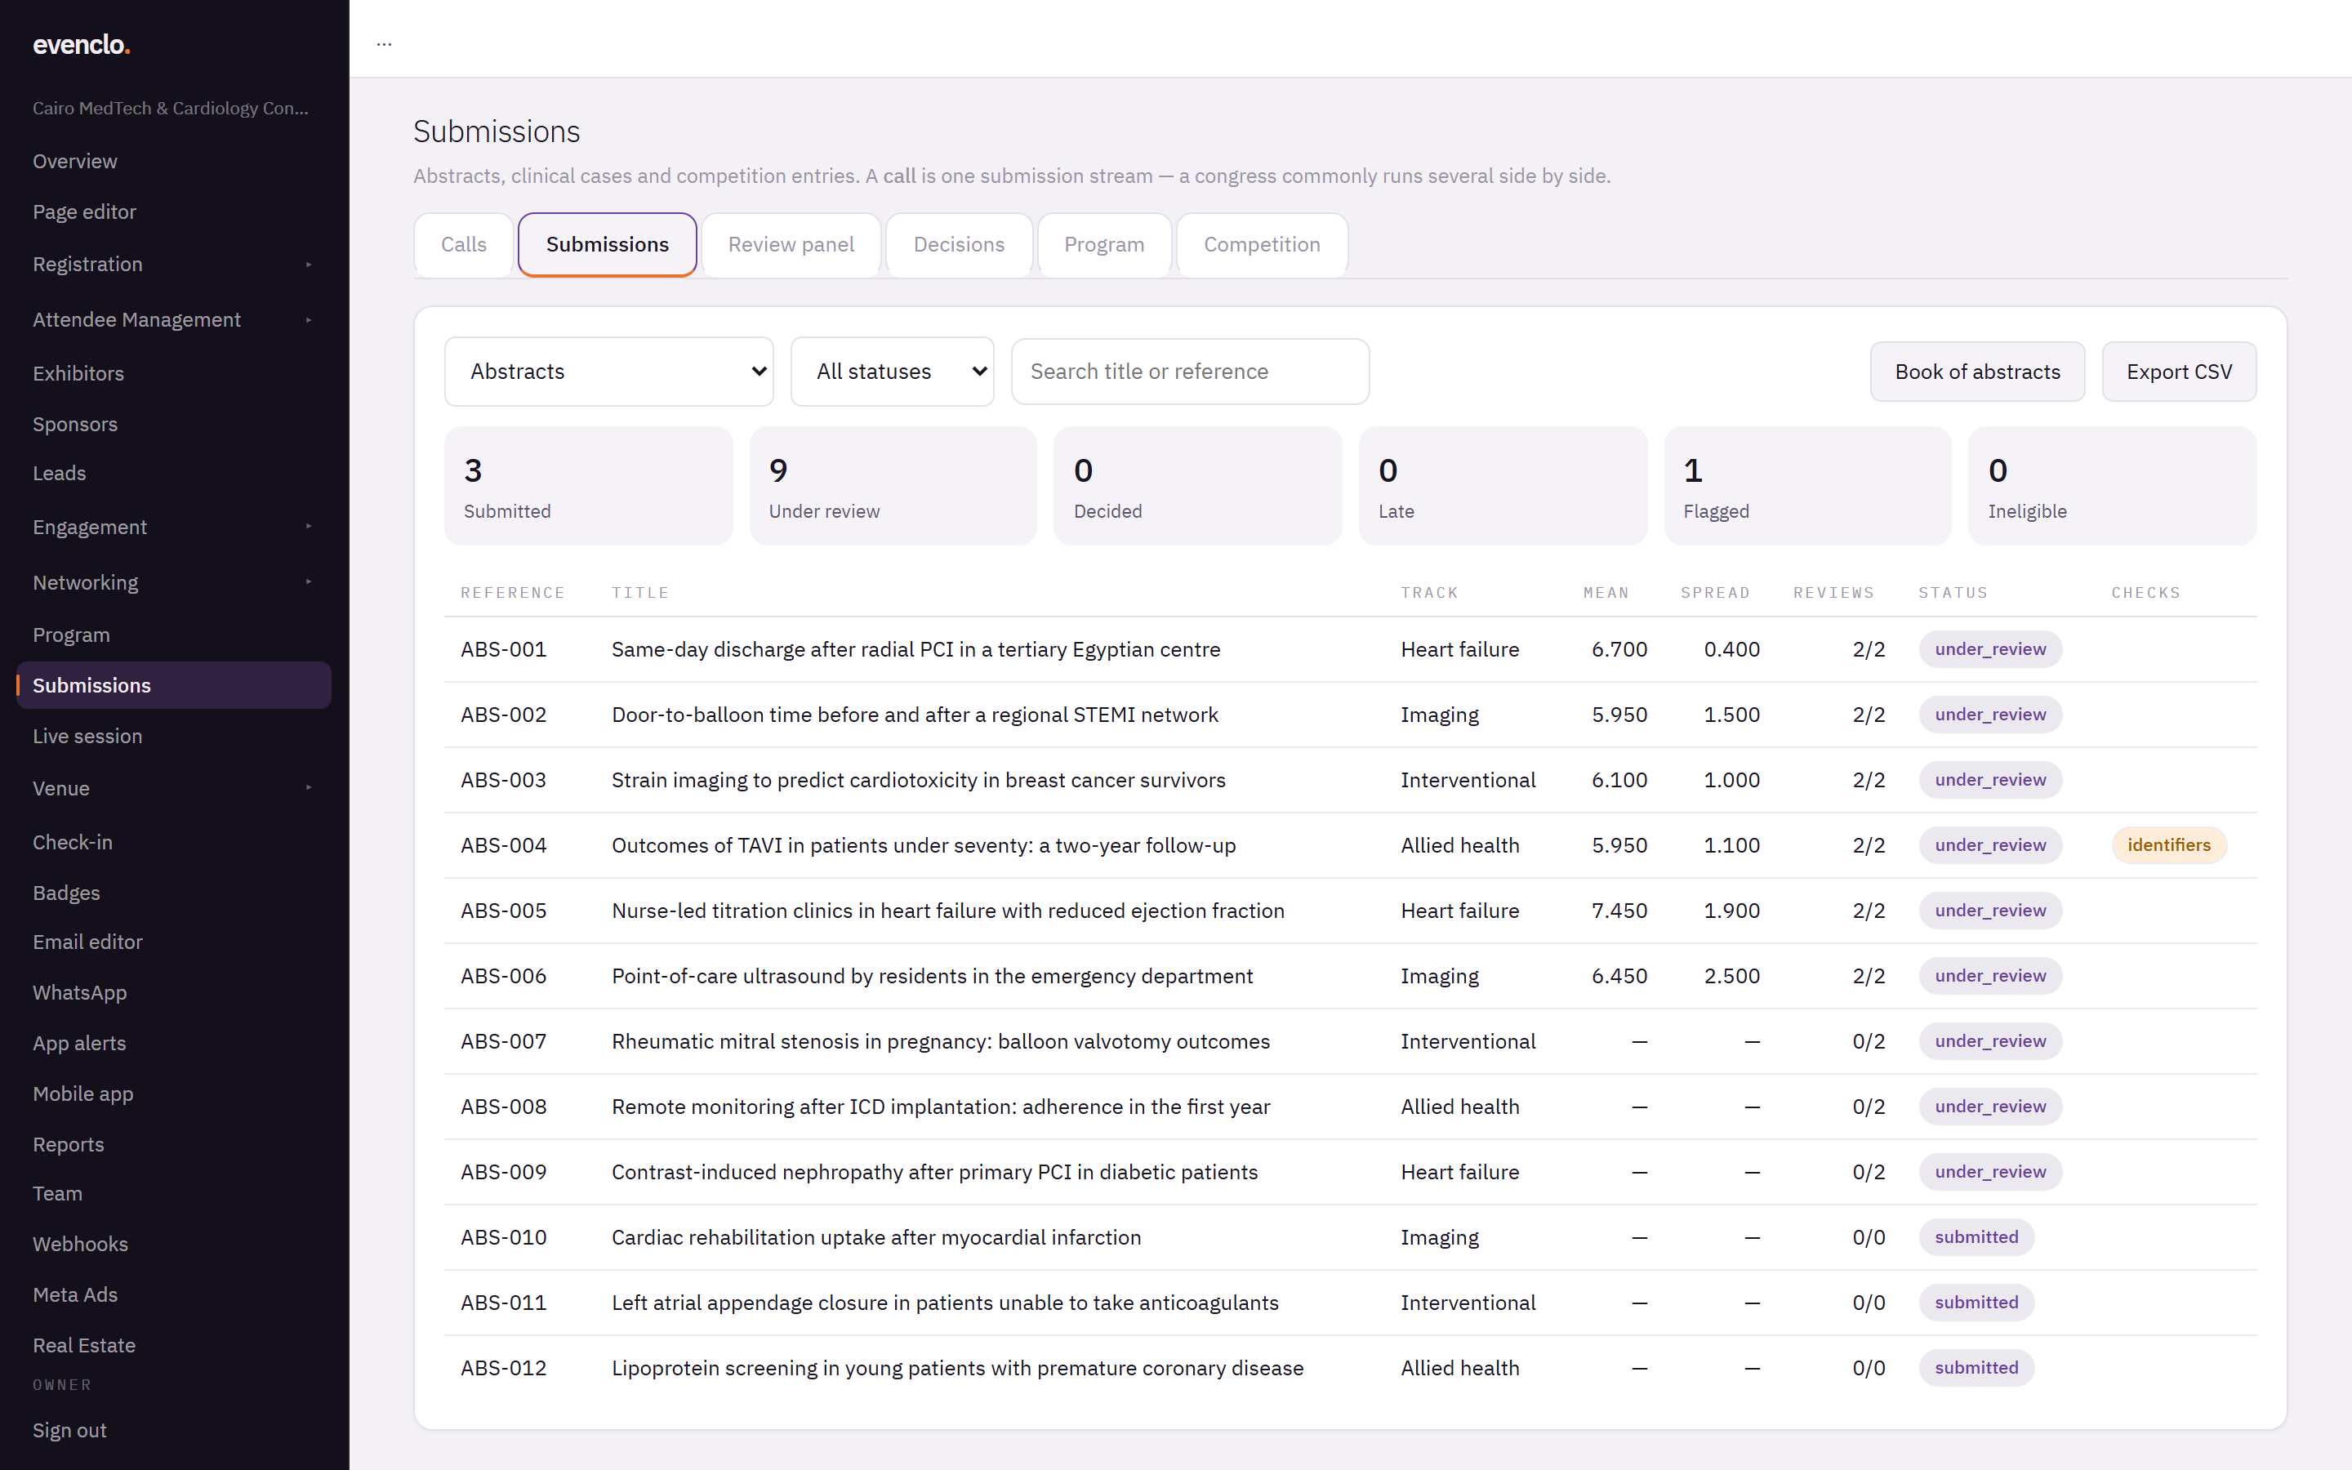Expand the Venue sidebar section
Viewport: 2352px width, 1470px height.
tap(174, 788)
